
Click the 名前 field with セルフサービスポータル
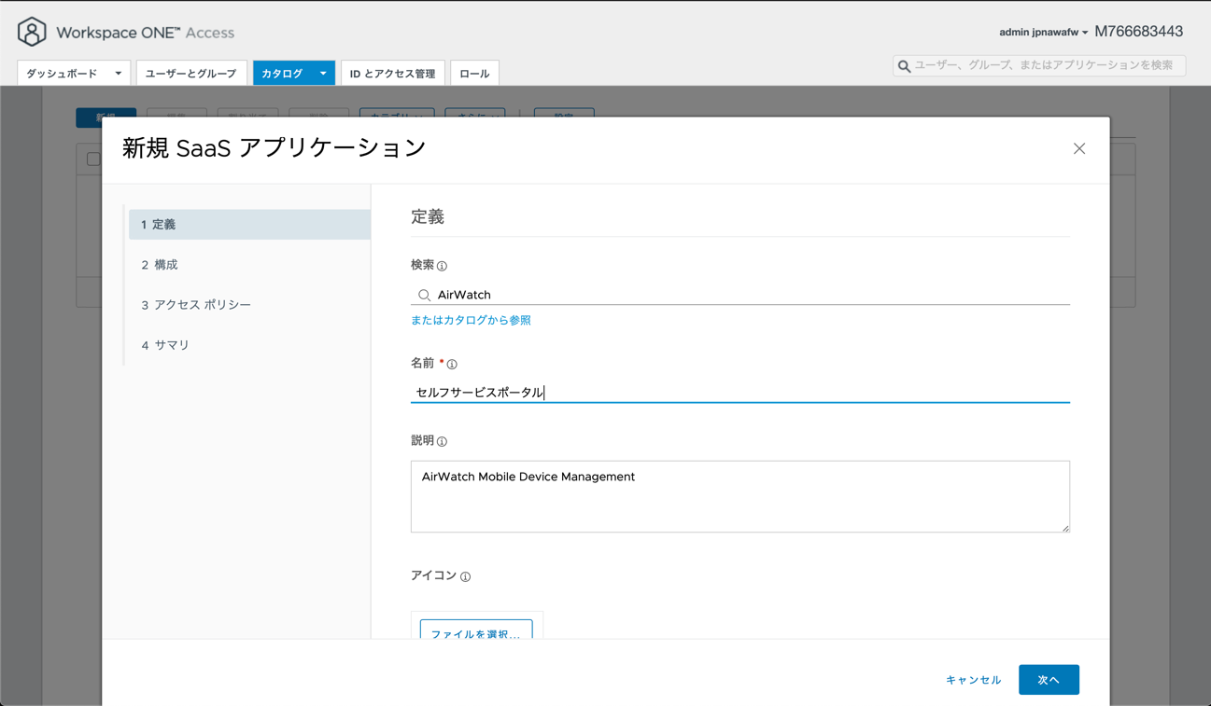tap(740, 393)
